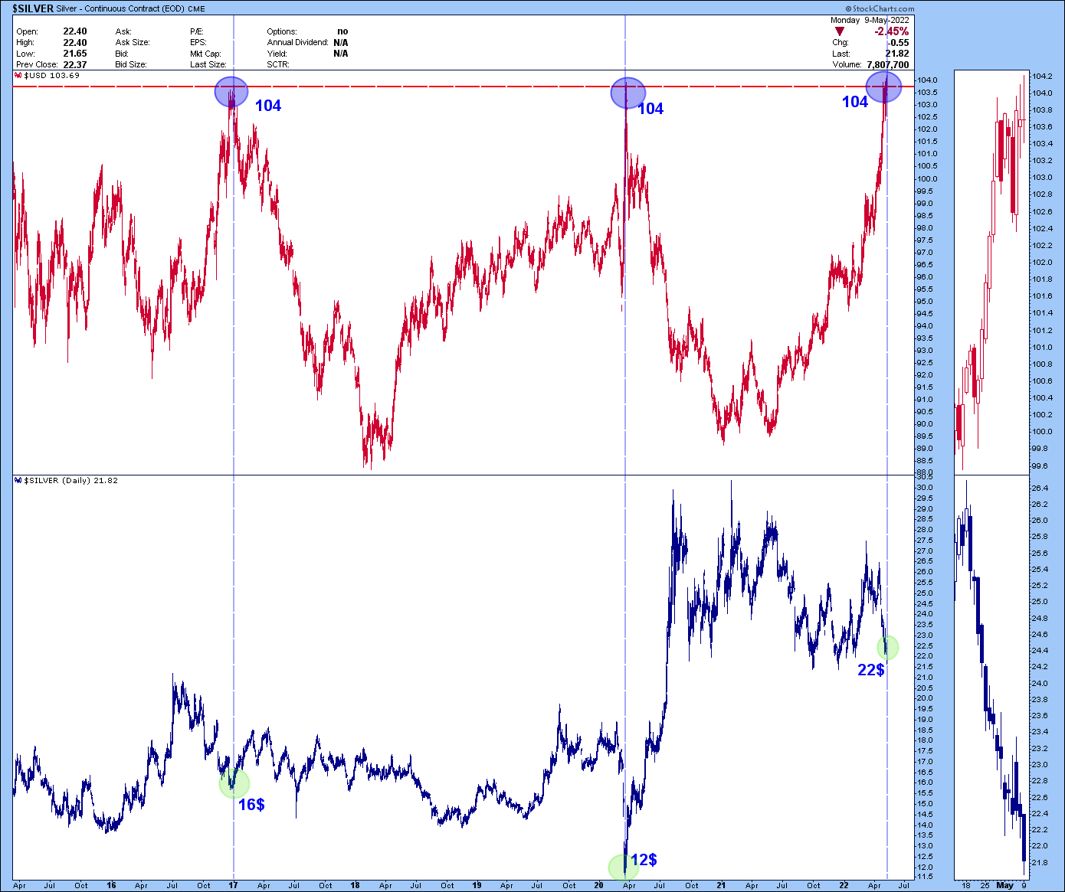Click the Low value 21.65
The width and height of the screenshot is (1065, 892).
pos(75,54)
